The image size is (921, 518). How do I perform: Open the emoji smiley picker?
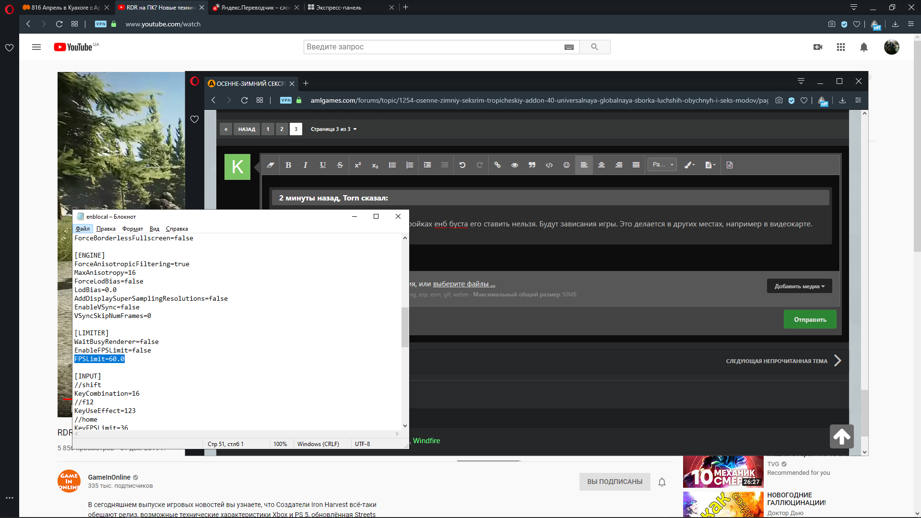(567, 165)
